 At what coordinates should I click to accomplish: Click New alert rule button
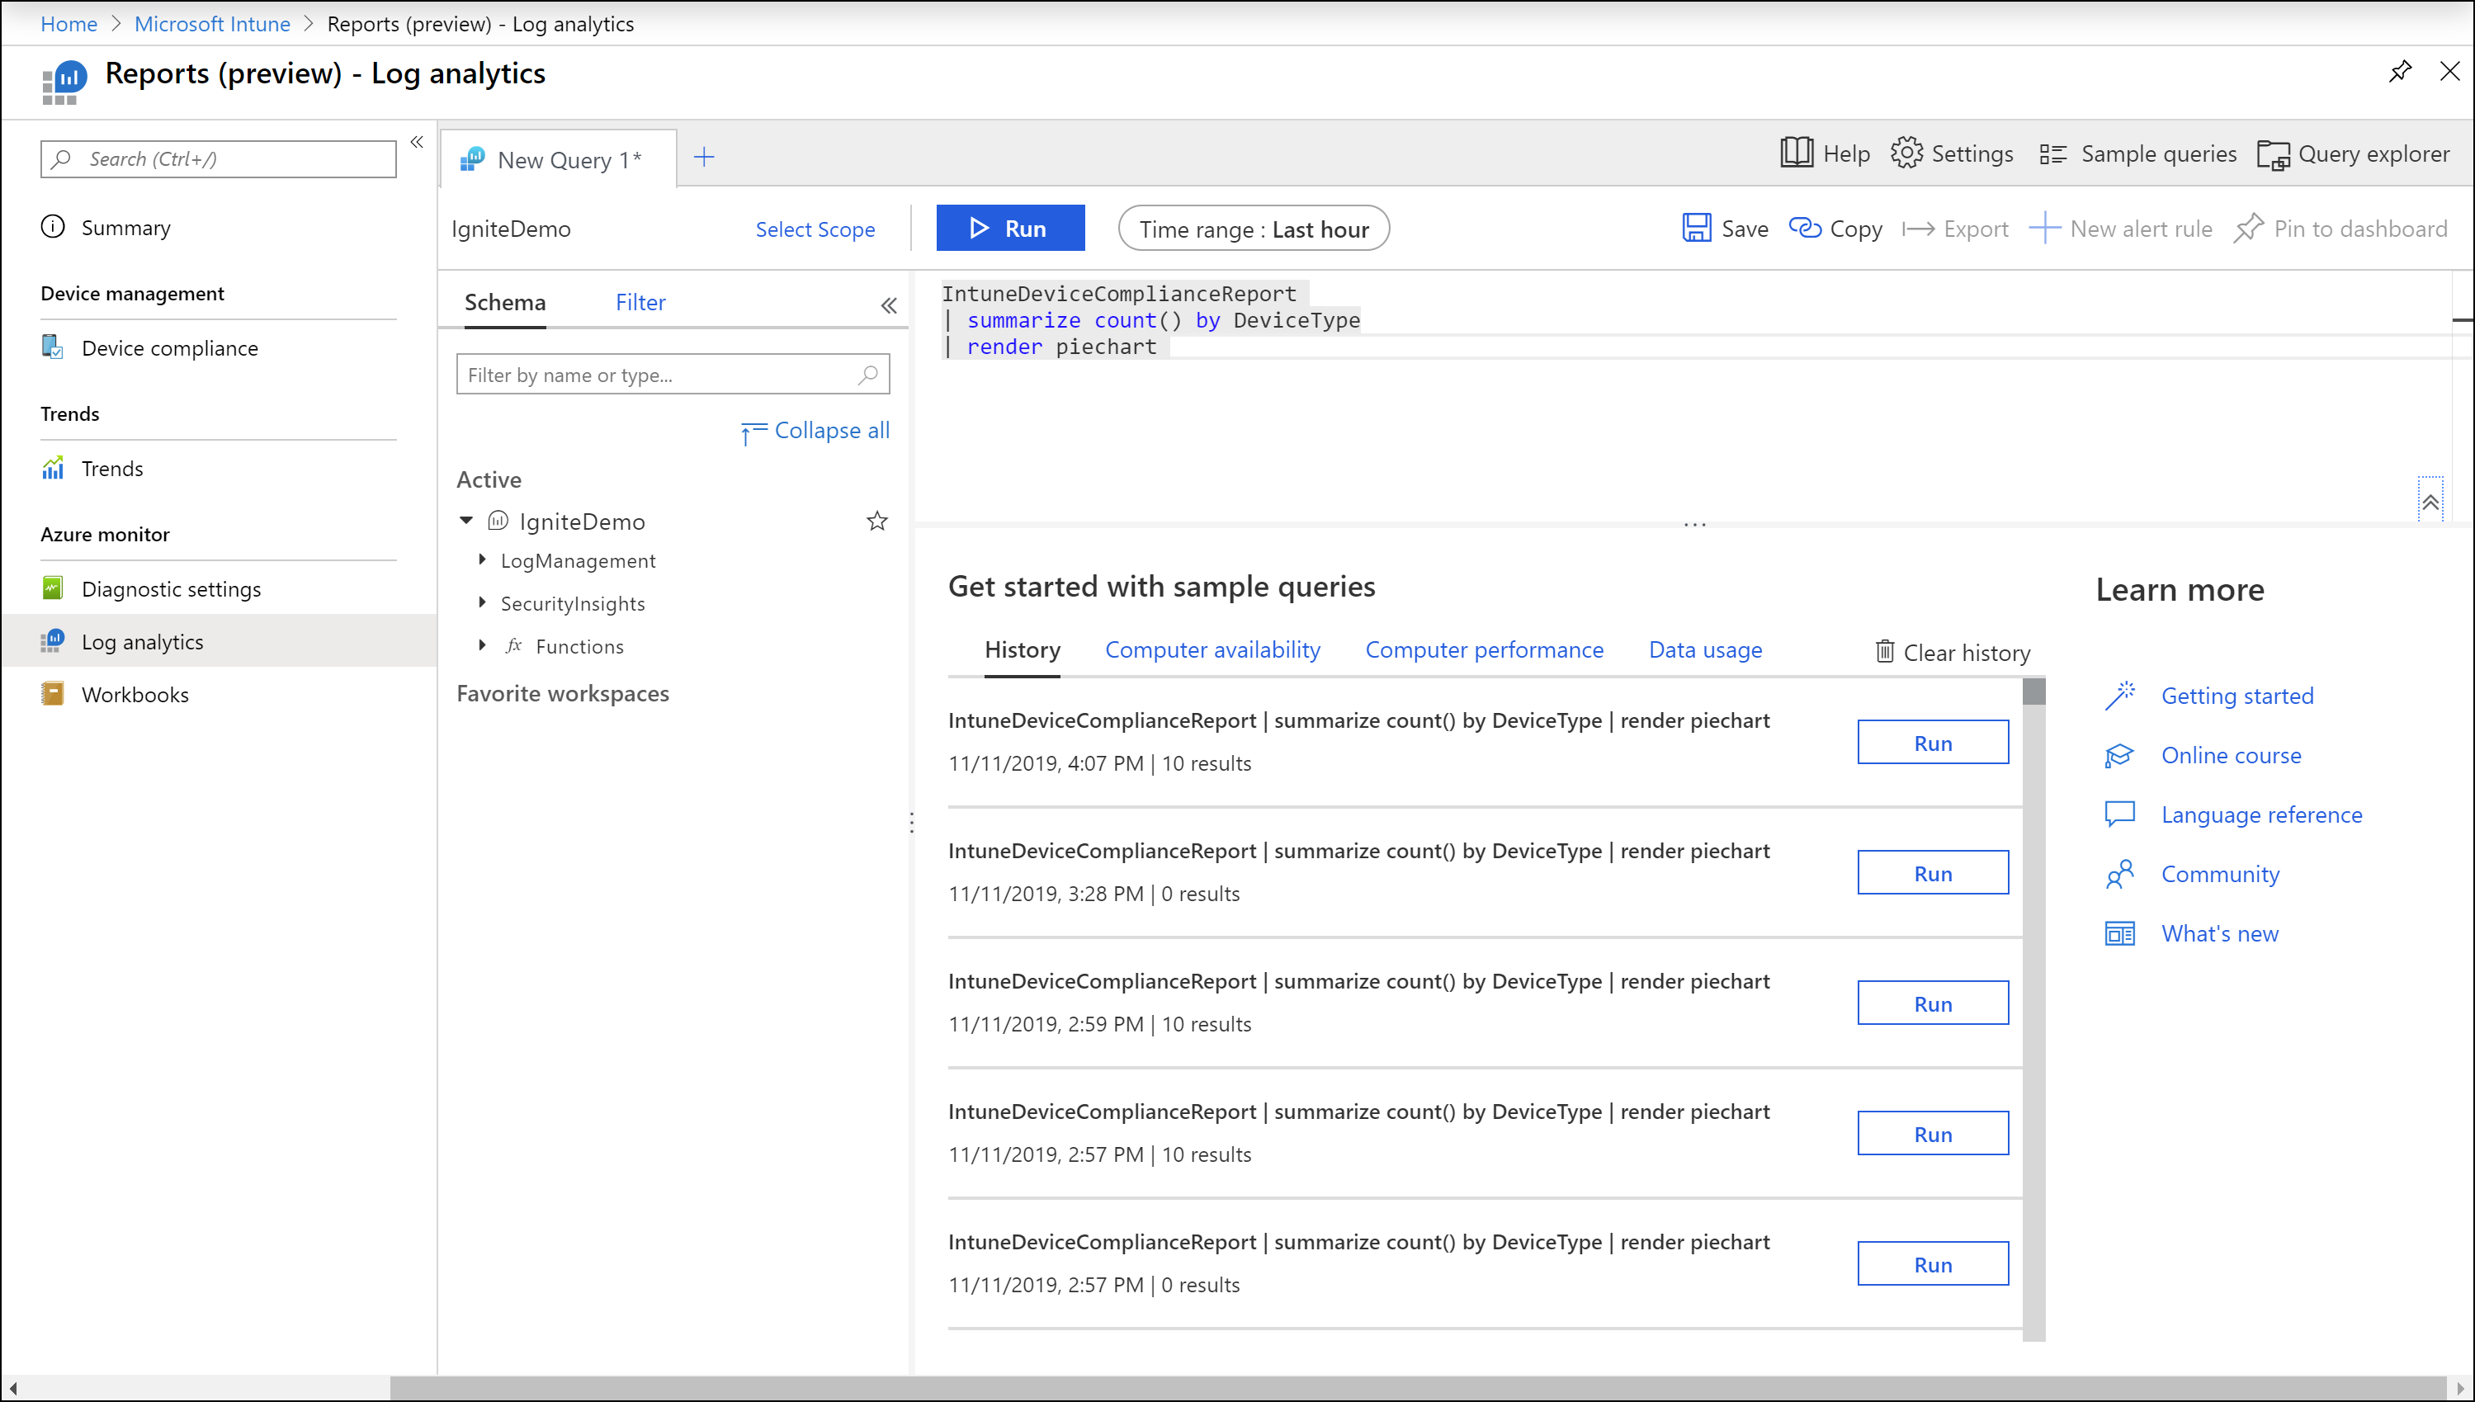(x=2133, y=228)
